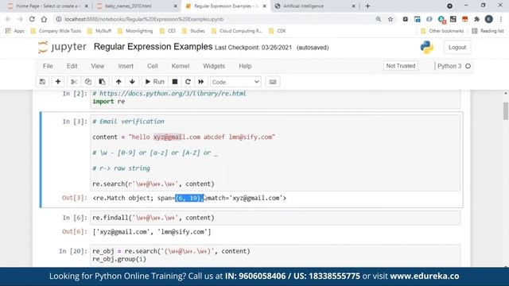Open the View menu
Viewport: 509px width, 286px height.
[97, 66]
